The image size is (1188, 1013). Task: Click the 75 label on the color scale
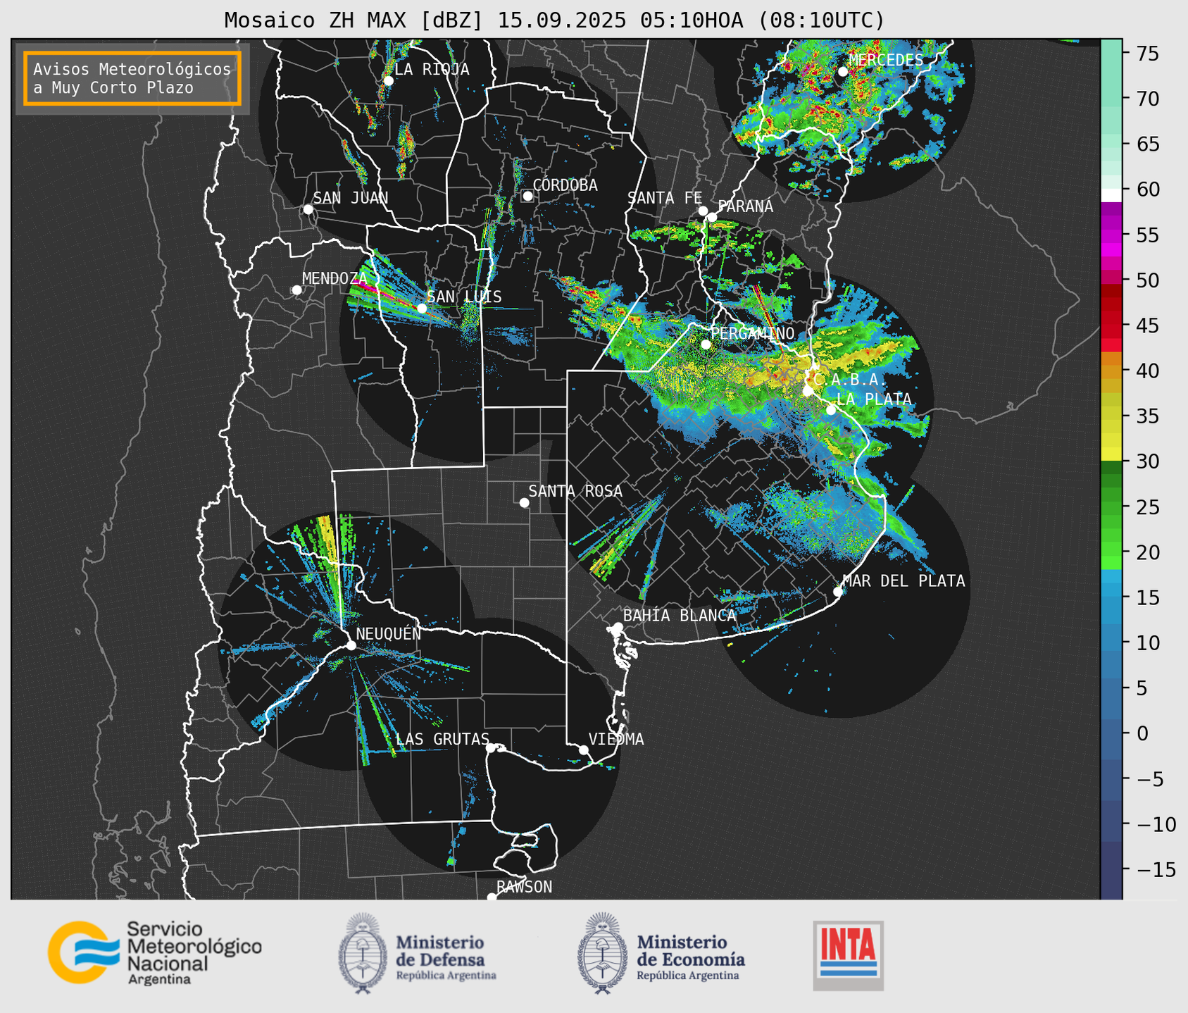pos(1146,54)
